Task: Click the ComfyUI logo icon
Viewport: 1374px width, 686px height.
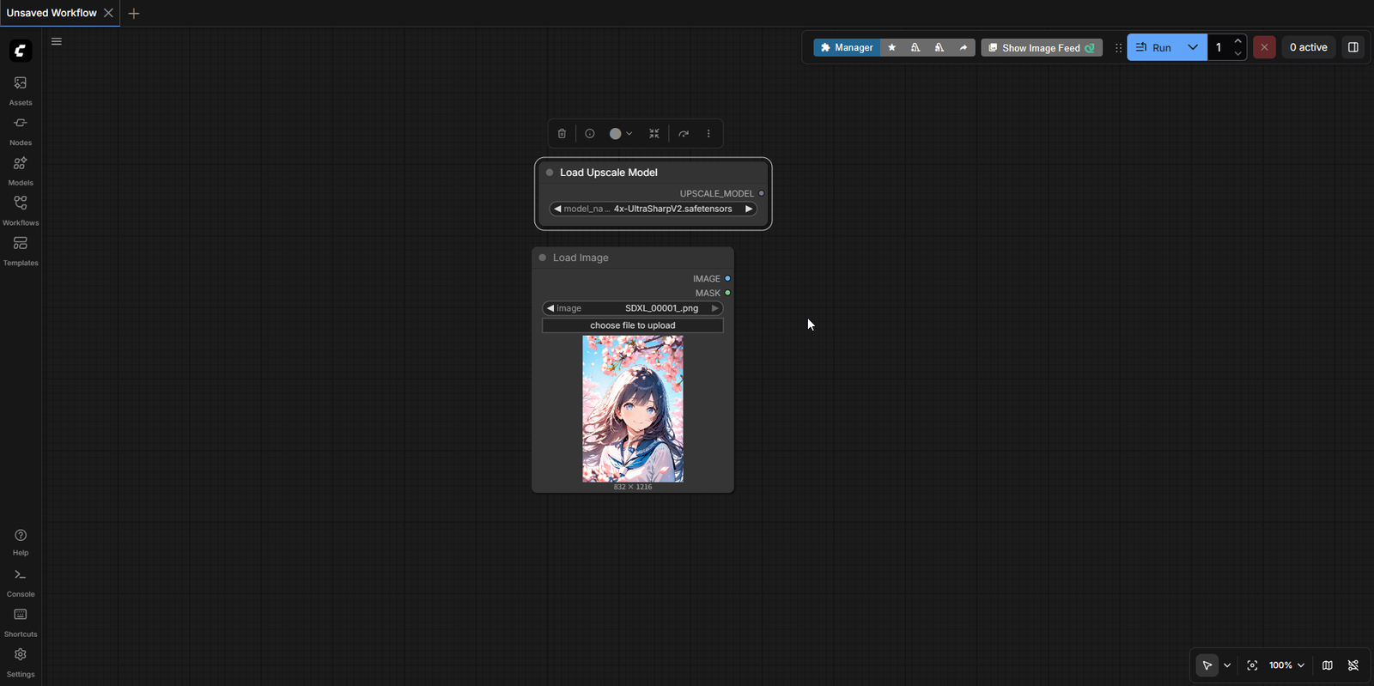Action: (21, 51)
